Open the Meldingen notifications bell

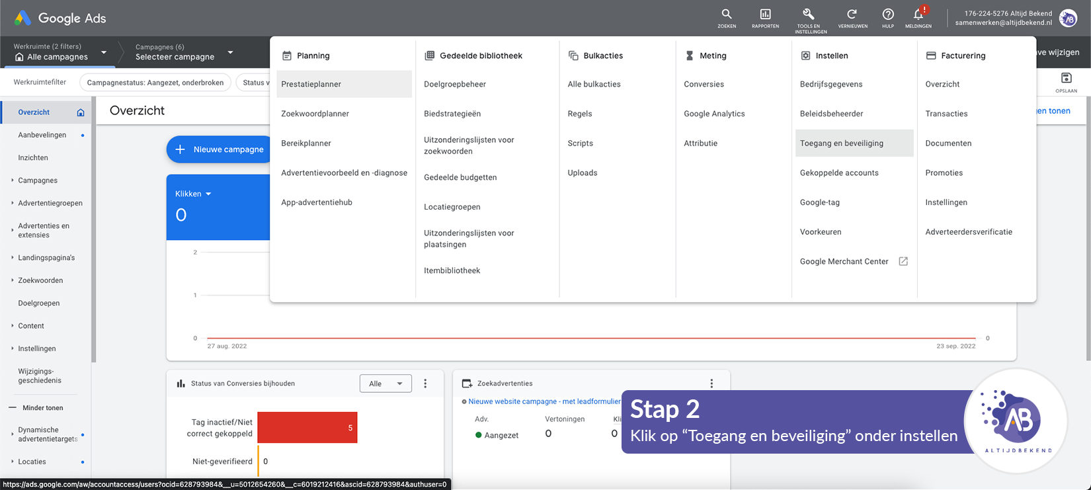918,15
